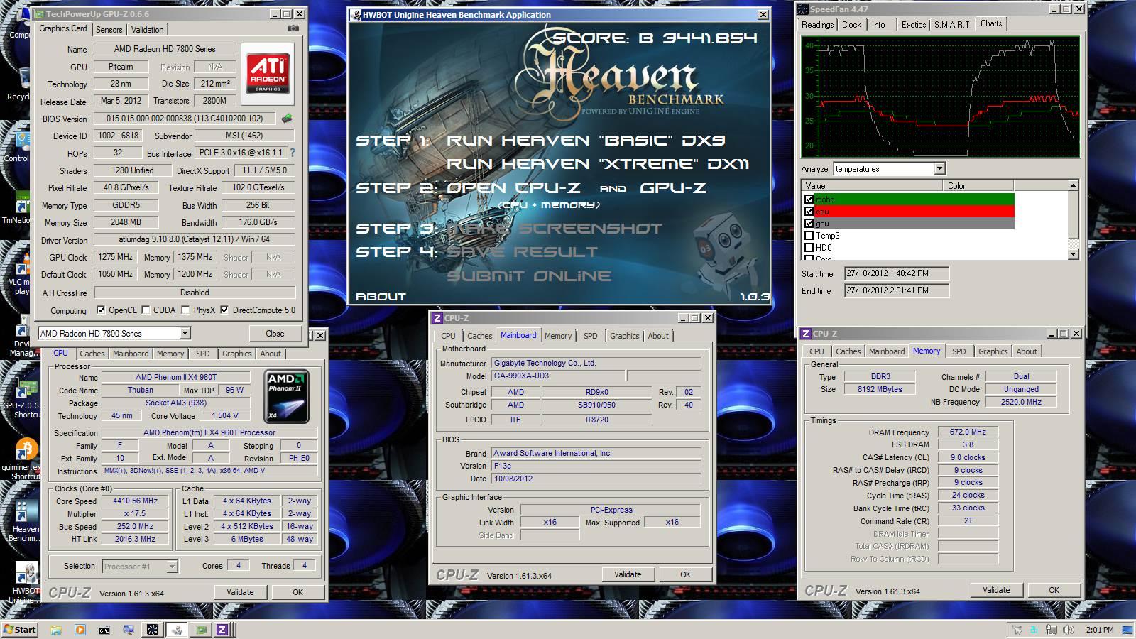Viewport: 1136px width, 639px height.
Task: Open the GPU-Z Validation tab
Action: 148,29
